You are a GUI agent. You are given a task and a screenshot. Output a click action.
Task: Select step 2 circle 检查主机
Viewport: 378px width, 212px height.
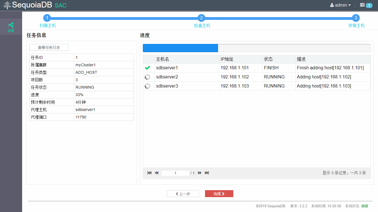[201, 18]
